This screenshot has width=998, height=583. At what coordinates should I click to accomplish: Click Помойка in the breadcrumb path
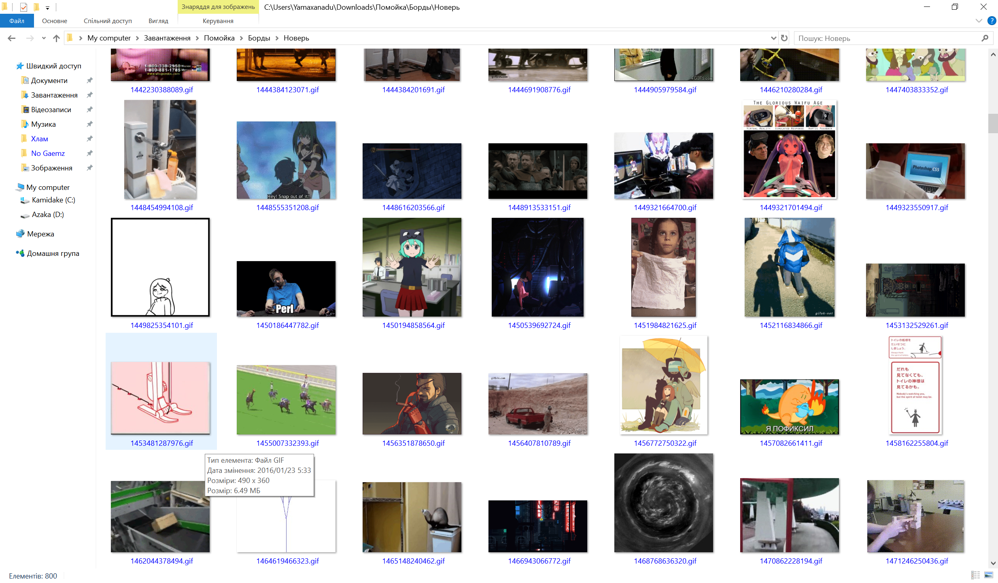pyautogui.click(x=219, y=38)
